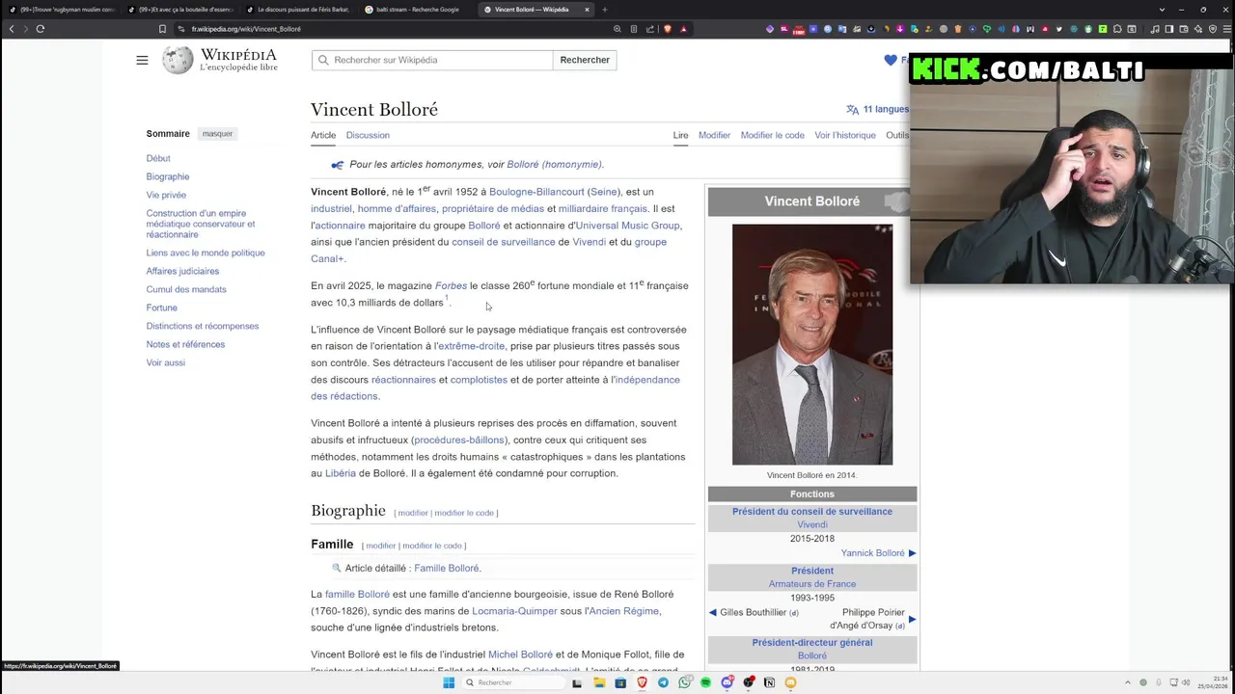Jump to Voir aussi in Sommaire
This screenshot has height=694, width=1235.
pos(166,362)
